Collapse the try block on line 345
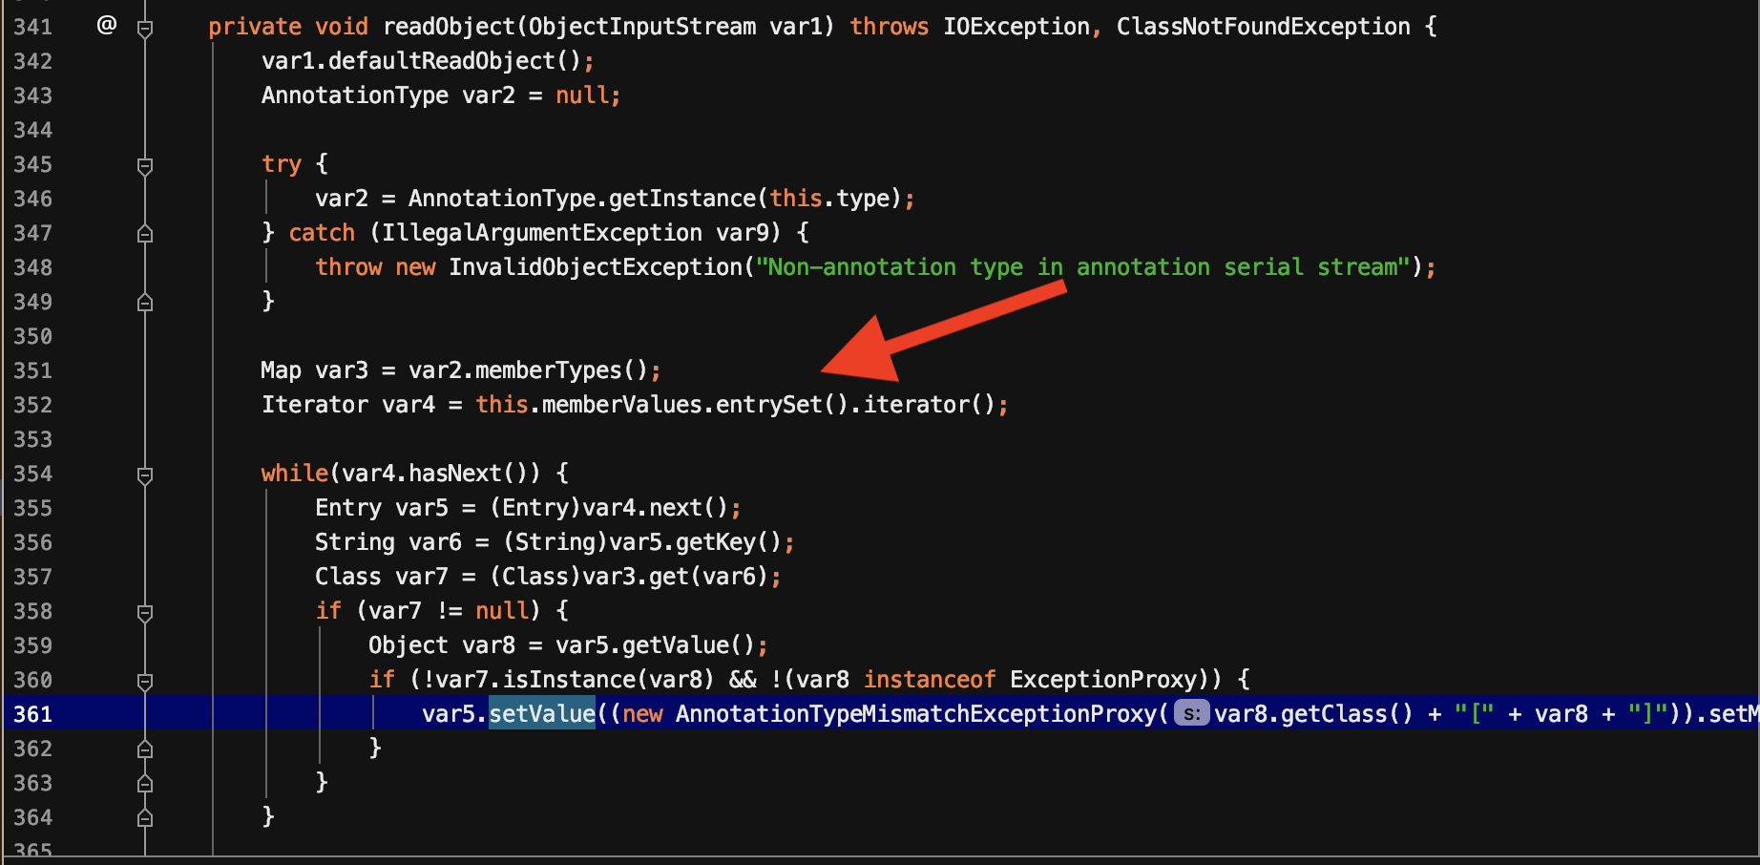Viewport: 1760px width, 865px height. pyautogui.click(x=145, y=166)
